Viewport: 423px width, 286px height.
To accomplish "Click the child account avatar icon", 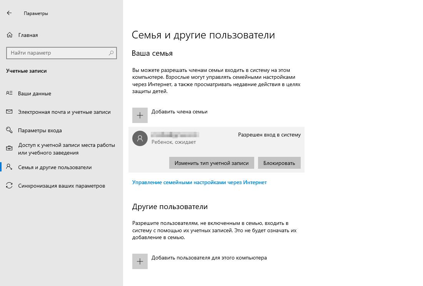I will point(140,138).
